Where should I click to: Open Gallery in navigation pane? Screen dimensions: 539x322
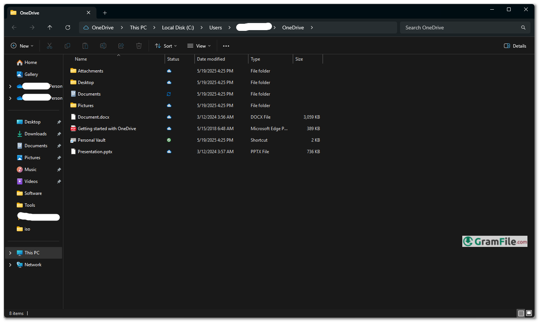(28, 74)
